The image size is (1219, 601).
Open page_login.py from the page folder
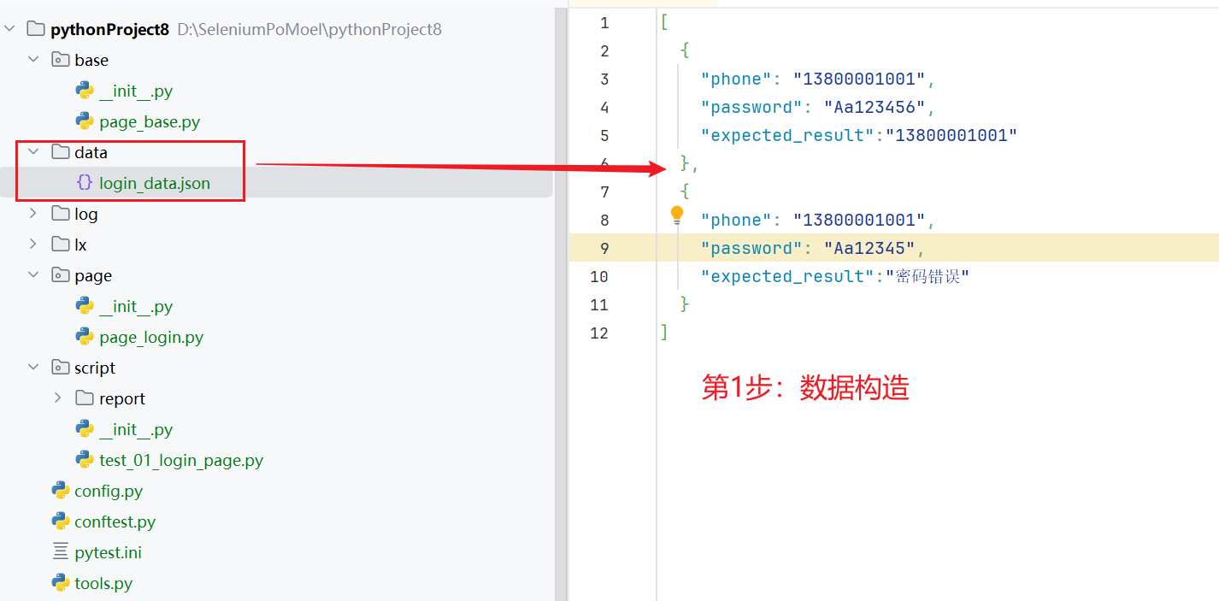pos(151,337)
